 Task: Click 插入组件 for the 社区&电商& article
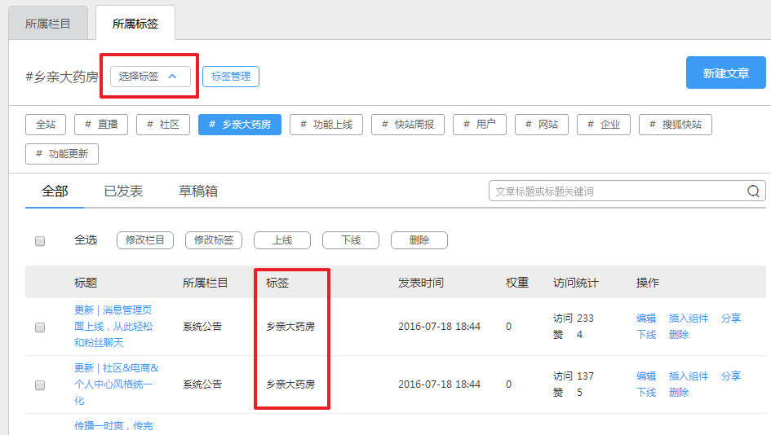(689, 376)
